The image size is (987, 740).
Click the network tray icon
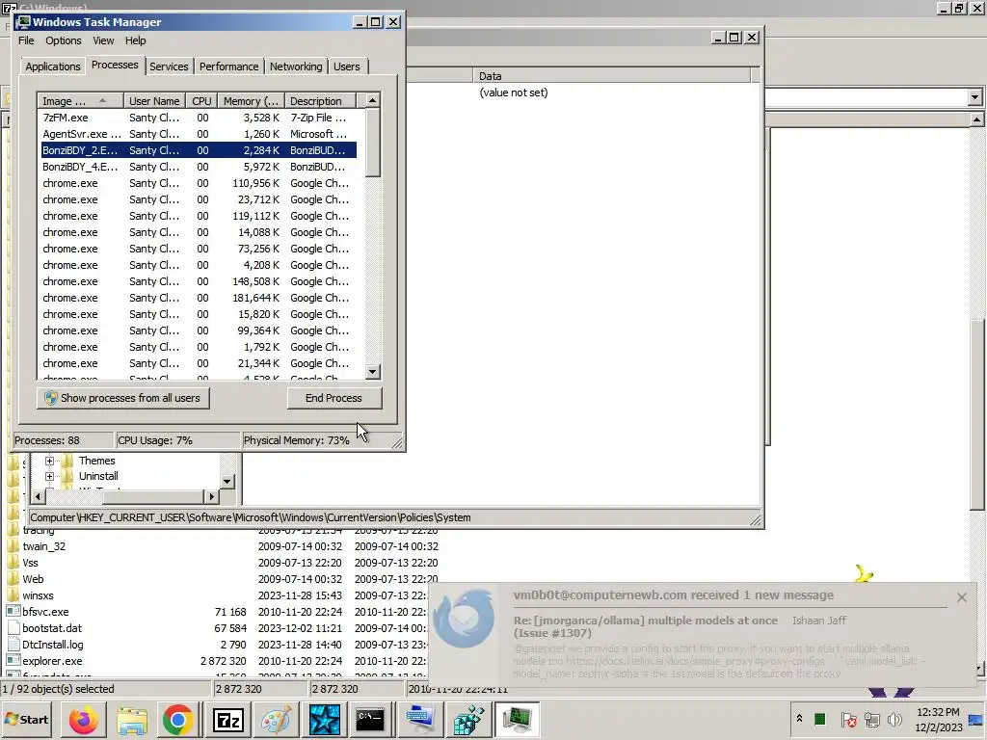871,719
